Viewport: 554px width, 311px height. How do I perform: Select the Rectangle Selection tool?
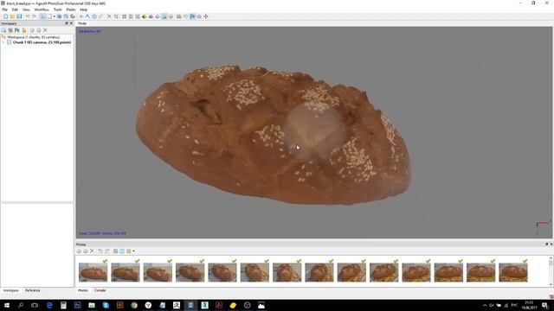pyautogui.click(x=50, y=16)
